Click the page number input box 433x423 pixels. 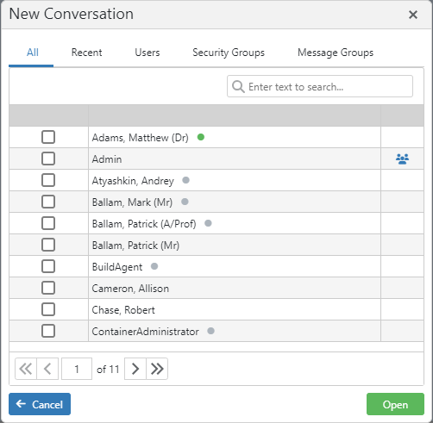tap(77, 369)
